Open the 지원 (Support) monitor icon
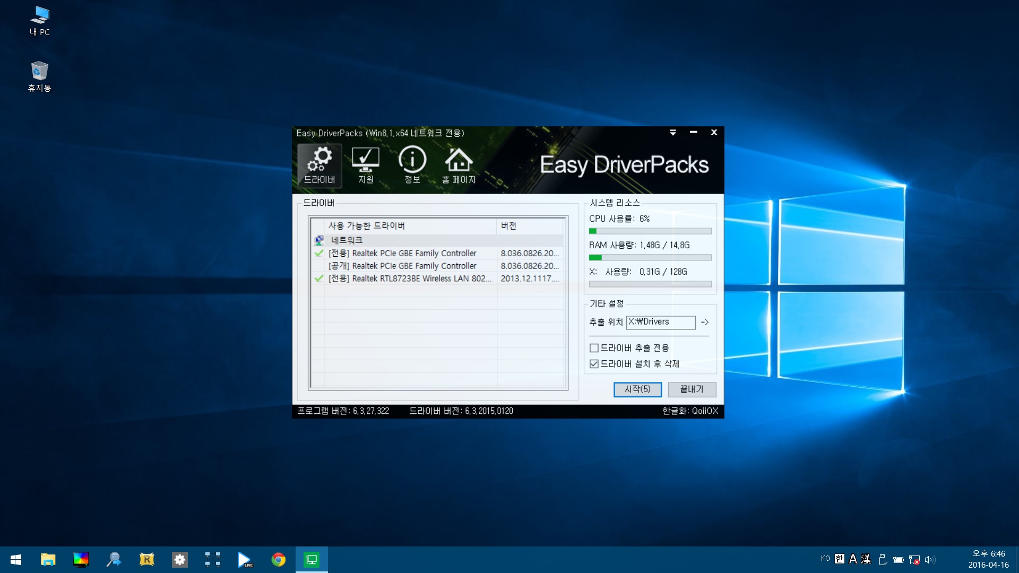The image size is (1019, 573). coord(366,166)
